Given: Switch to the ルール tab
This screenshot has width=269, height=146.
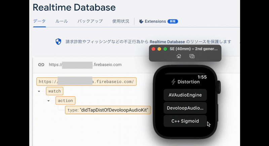Looking at the screenshot, I should click(62, 21).
